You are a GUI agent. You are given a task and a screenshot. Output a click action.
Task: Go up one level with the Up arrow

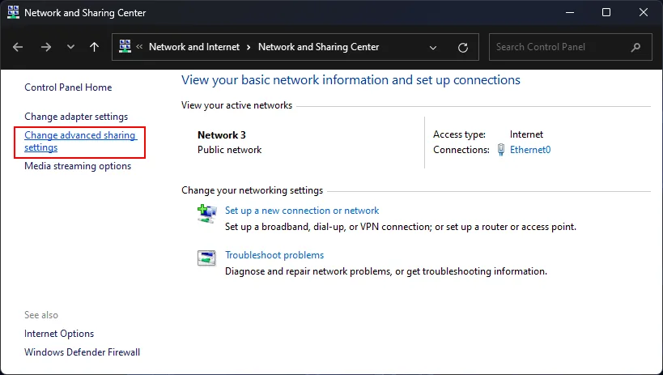coord(94,47)
